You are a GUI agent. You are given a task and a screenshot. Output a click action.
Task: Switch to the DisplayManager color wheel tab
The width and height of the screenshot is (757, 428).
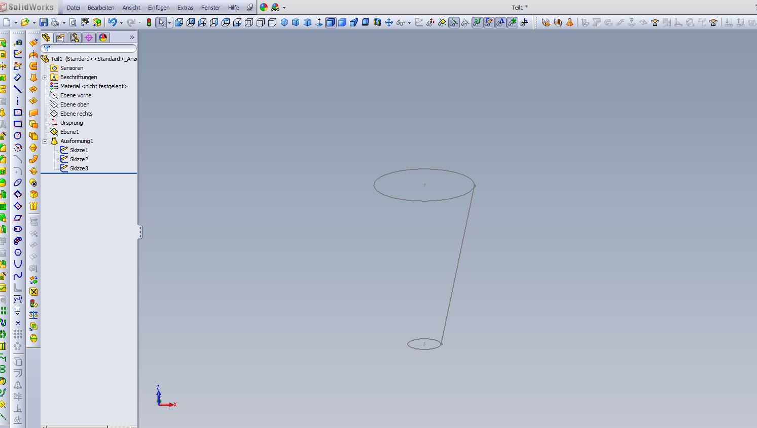click(103, 38)
